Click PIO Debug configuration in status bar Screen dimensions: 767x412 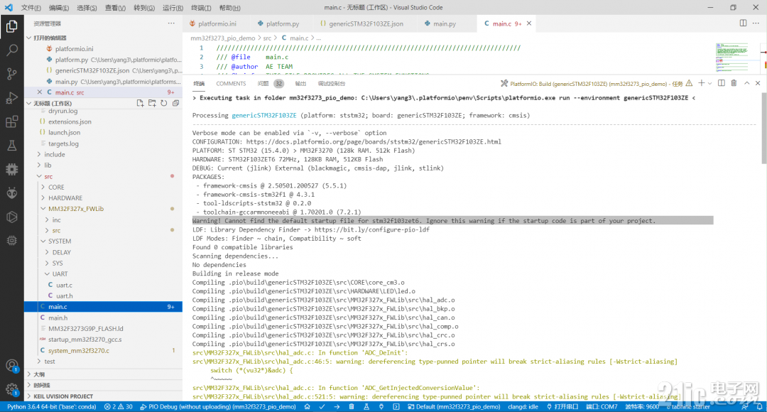coord(218,406)
